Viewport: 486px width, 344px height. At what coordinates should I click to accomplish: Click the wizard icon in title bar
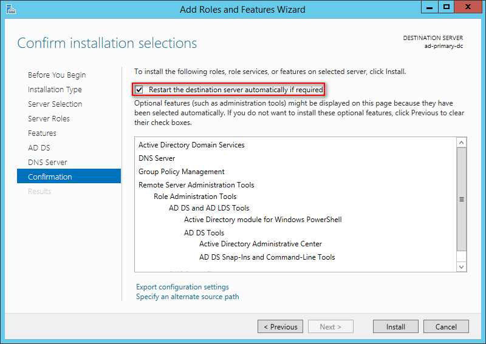click(x=11, y=9)
